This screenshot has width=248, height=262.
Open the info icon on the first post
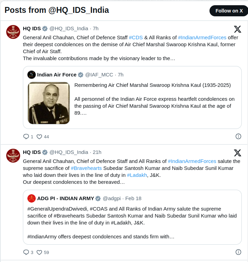238,136
